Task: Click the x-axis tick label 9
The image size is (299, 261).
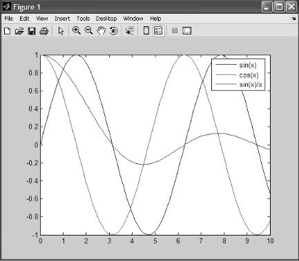Action: [247, 241]
